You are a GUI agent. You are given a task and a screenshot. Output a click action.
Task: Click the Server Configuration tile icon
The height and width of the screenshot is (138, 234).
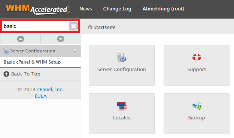122,57
